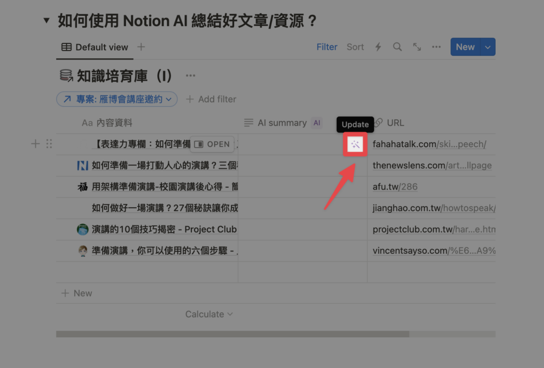The image size is (544, 368).
Task: Open the jianghao.com.tw link
Action: [433, 208]
